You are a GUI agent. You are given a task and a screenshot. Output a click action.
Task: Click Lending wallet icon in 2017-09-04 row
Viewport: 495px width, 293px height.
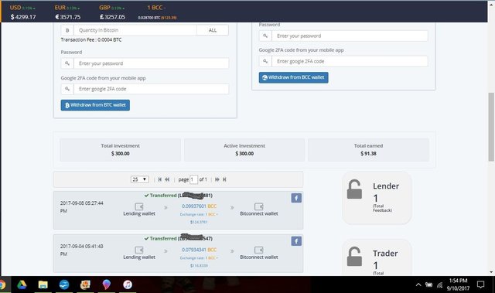pyautogui.click(x=139, y=250)
